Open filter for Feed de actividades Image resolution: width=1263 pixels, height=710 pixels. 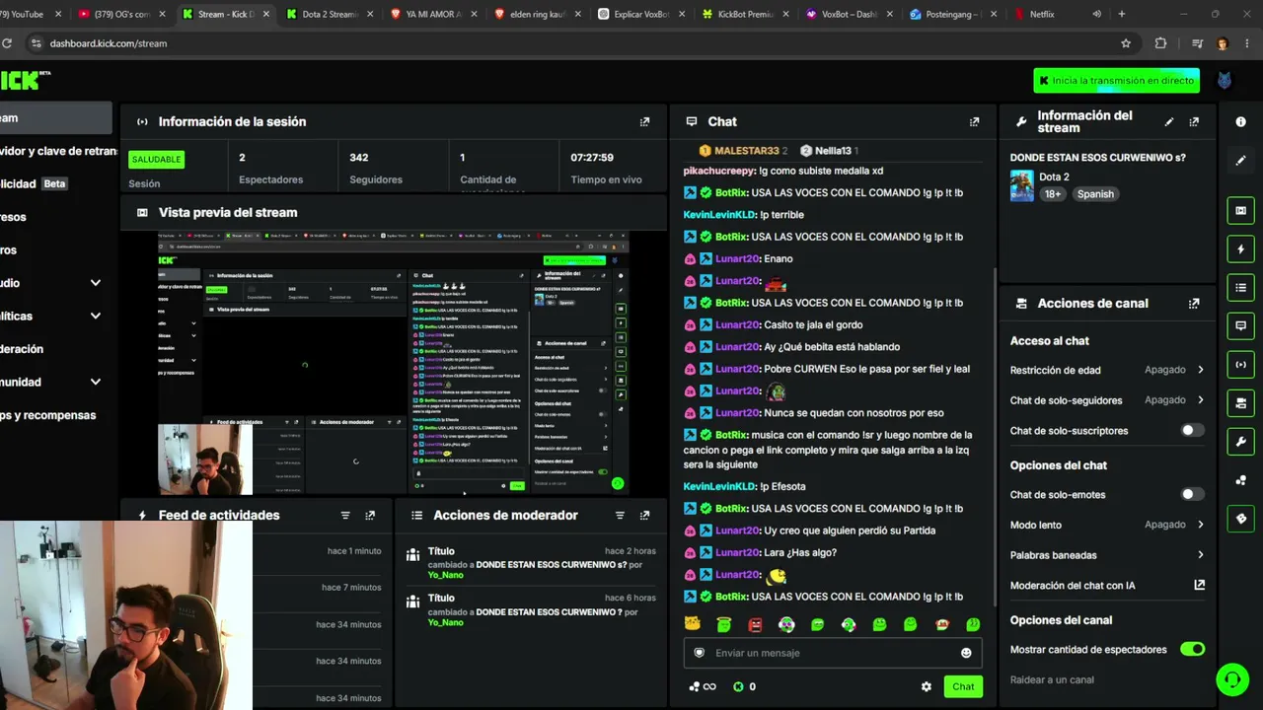[x=345, y=515]
